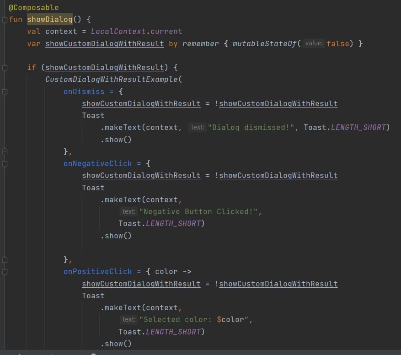This screenshot has width=401, height=355.
Task: Click the "Dialog dismissed!" string
Action: 251,127
